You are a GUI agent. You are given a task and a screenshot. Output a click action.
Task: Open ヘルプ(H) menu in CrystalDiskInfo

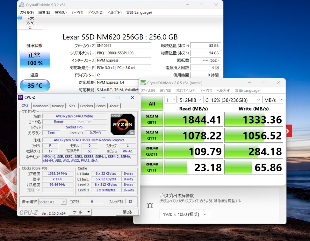point(115,12)
